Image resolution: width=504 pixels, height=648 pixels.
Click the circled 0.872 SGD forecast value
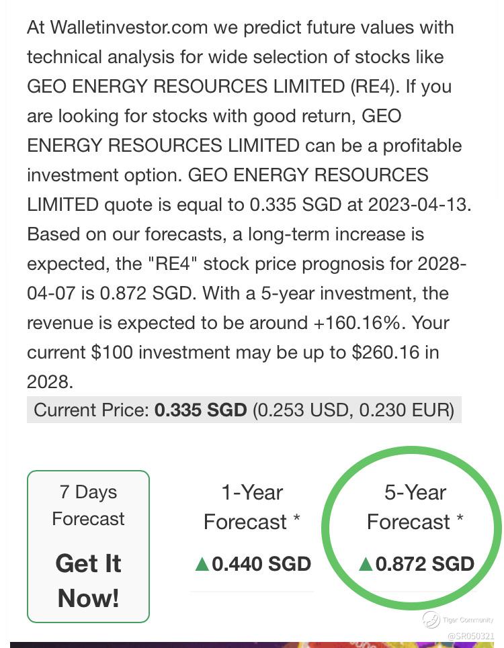click(425, 563)
